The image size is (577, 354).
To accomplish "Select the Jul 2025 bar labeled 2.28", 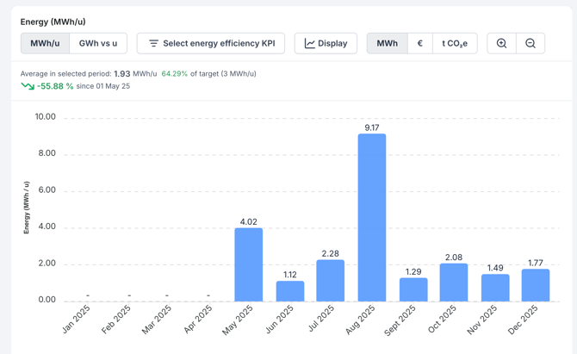I will (x=331, y=280).
